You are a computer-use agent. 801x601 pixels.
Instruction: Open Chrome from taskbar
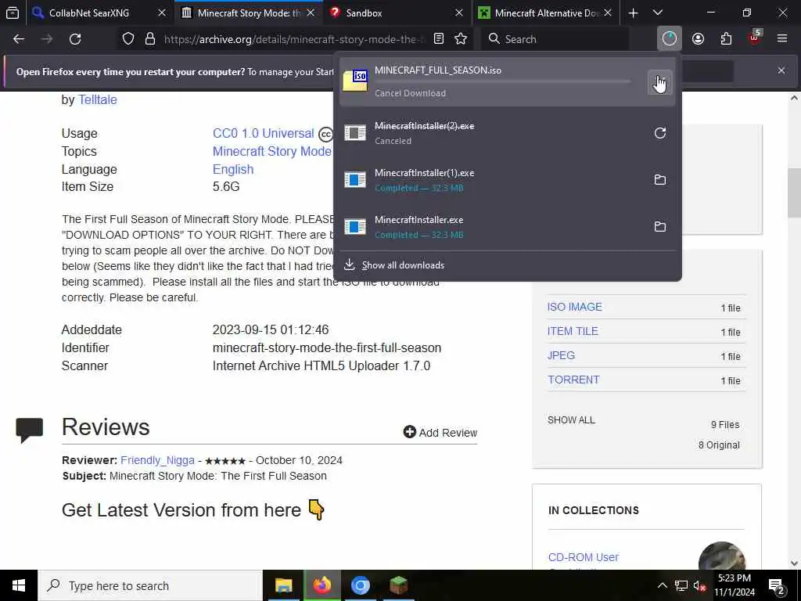(x=360, y=585)
